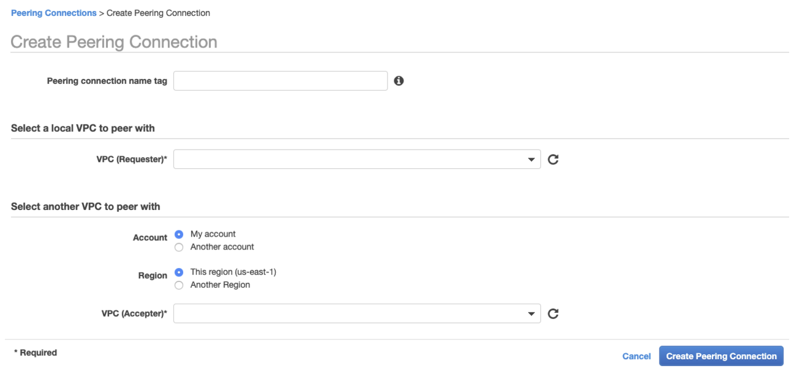Click the VPC (Accepter) field label
Image resolution: width=802 pixels, height=385 pixels.
(134, 314)
